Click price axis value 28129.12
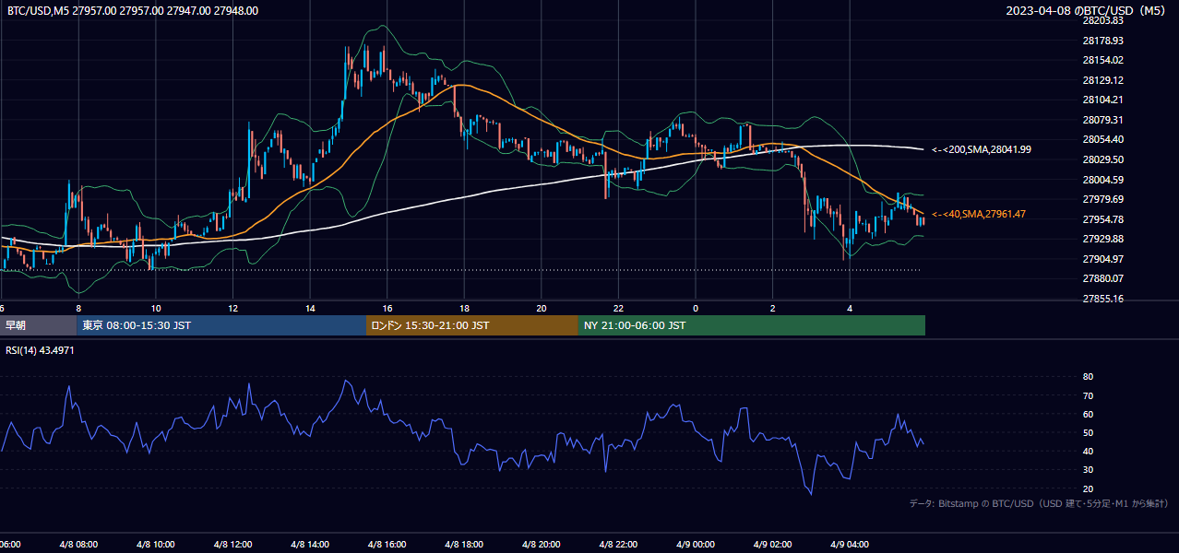The image size is (1179, 553). tap(1102, 80)
